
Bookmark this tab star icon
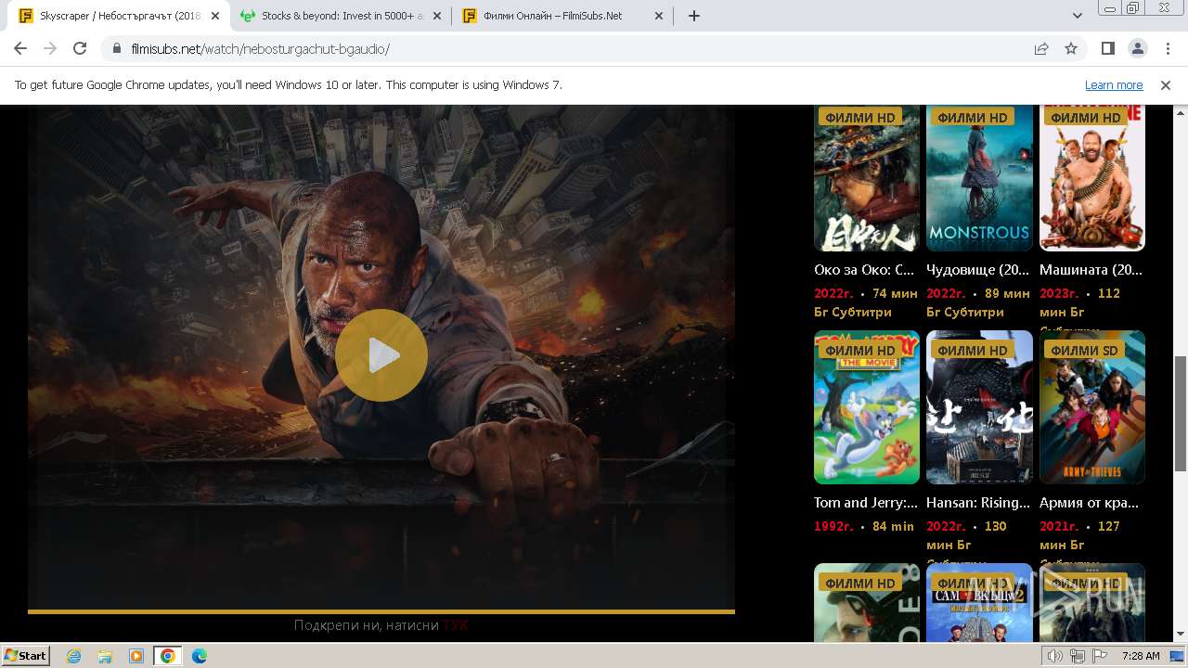pyautogui.click(x=1071, y=48)
